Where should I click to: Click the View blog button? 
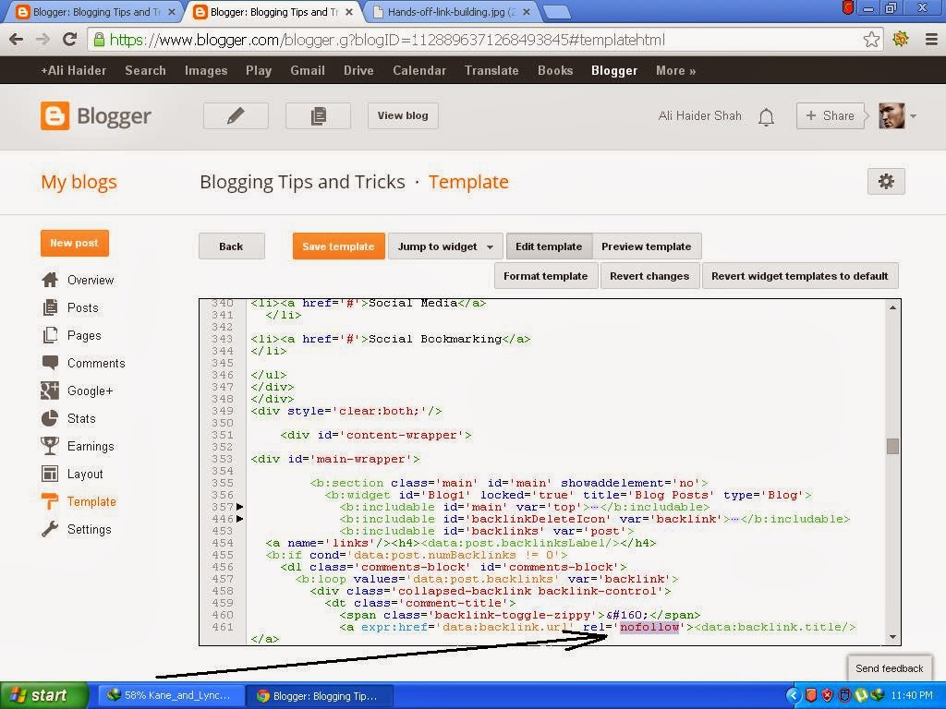[x=403, y=115]
